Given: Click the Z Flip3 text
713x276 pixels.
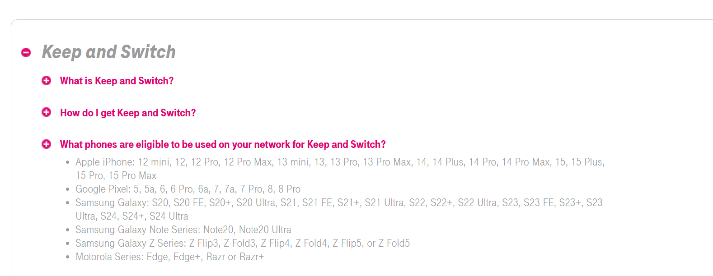Looking at the screenshot, I should click(204, 243).
